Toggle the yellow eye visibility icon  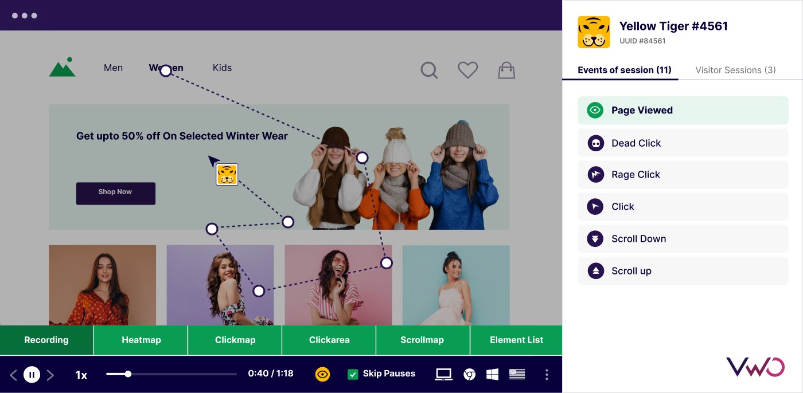[x=322, y=374]
